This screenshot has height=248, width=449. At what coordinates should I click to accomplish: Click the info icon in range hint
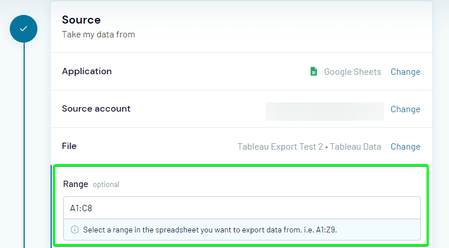75,230
